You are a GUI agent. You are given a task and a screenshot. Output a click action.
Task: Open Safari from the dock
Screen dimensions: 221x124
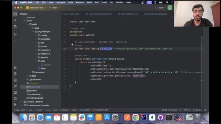pos(40,117)
